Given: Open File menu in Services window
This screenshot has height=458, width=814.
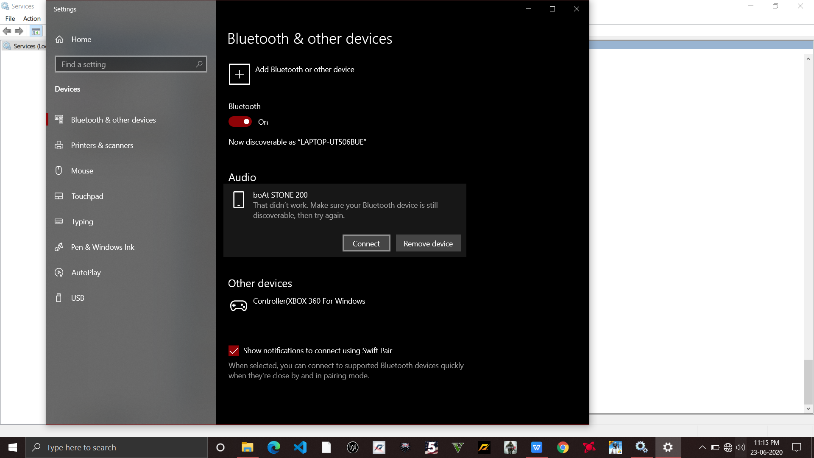Looking at the screenshot, I should (x=10, y=19).
